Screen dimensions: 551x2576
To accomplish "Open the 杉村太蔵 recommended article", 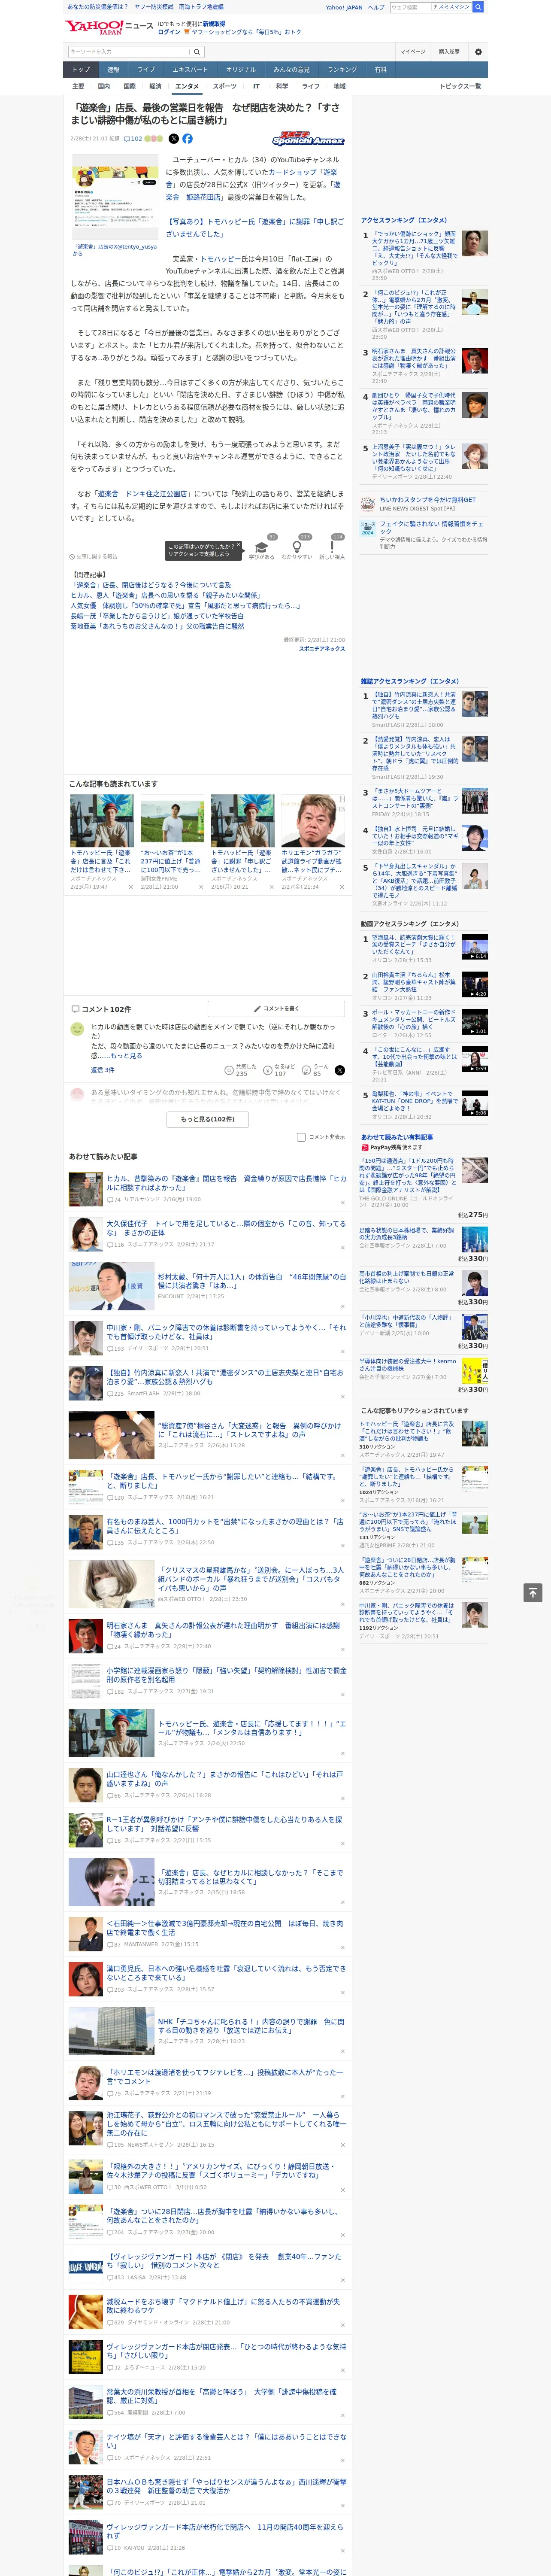I will (x=251, y=1281).
